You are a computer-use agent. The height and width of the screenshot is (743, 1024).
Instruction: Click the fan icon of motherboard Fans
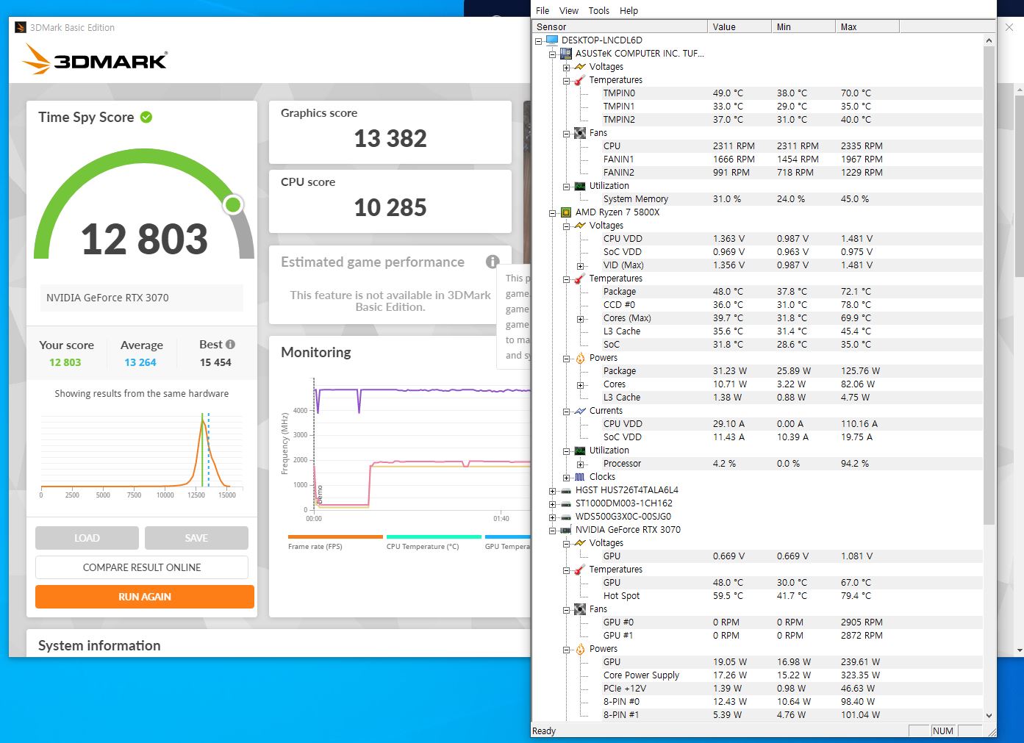(x=580, y=133)
